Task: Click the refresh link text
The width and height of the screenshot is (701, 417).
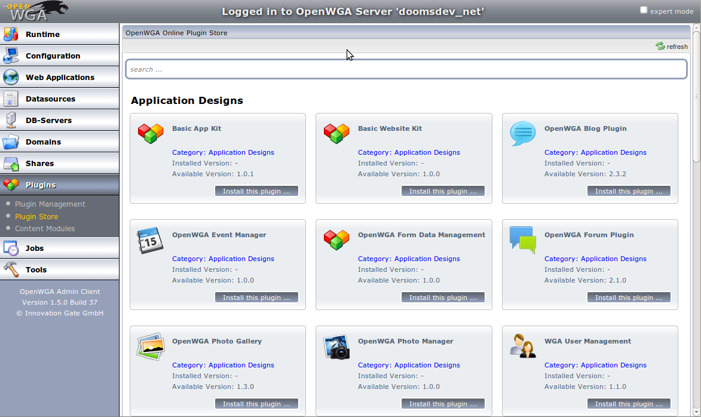Action: pyautogui.click(x=677, y=47)
